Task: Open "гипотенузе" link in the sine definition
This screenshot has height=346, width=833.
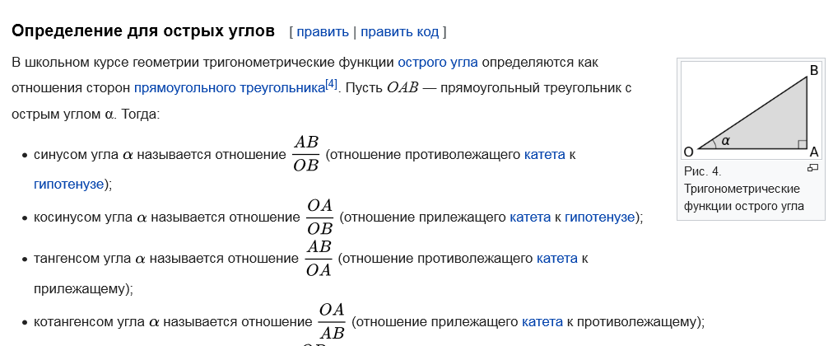Action: (x=68, y=185)
